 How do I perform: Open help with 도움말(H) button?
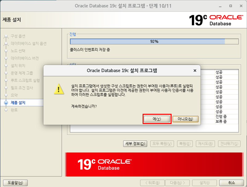click(x=15, y=183)
